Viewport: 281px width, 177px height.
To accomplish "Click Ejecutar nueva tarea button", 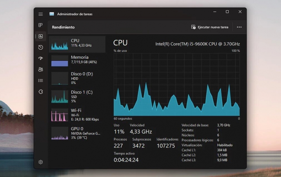I will click(210, 27).
